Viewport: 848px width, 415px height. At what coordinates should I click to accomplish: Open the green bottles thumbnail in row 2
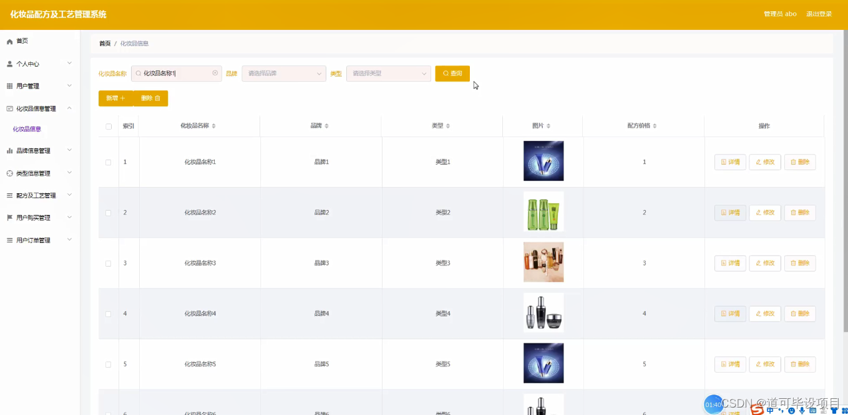point(543,212)
